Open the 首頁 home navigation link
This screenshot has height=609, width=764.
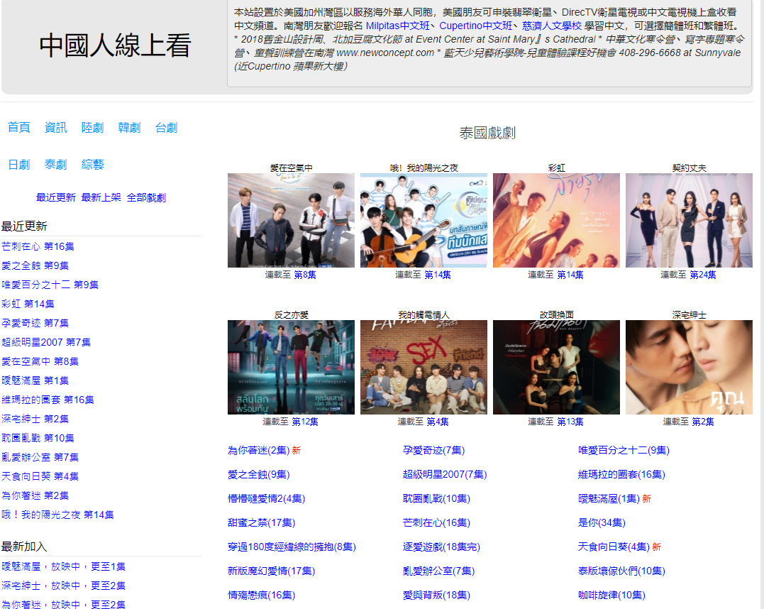(19, 128)
